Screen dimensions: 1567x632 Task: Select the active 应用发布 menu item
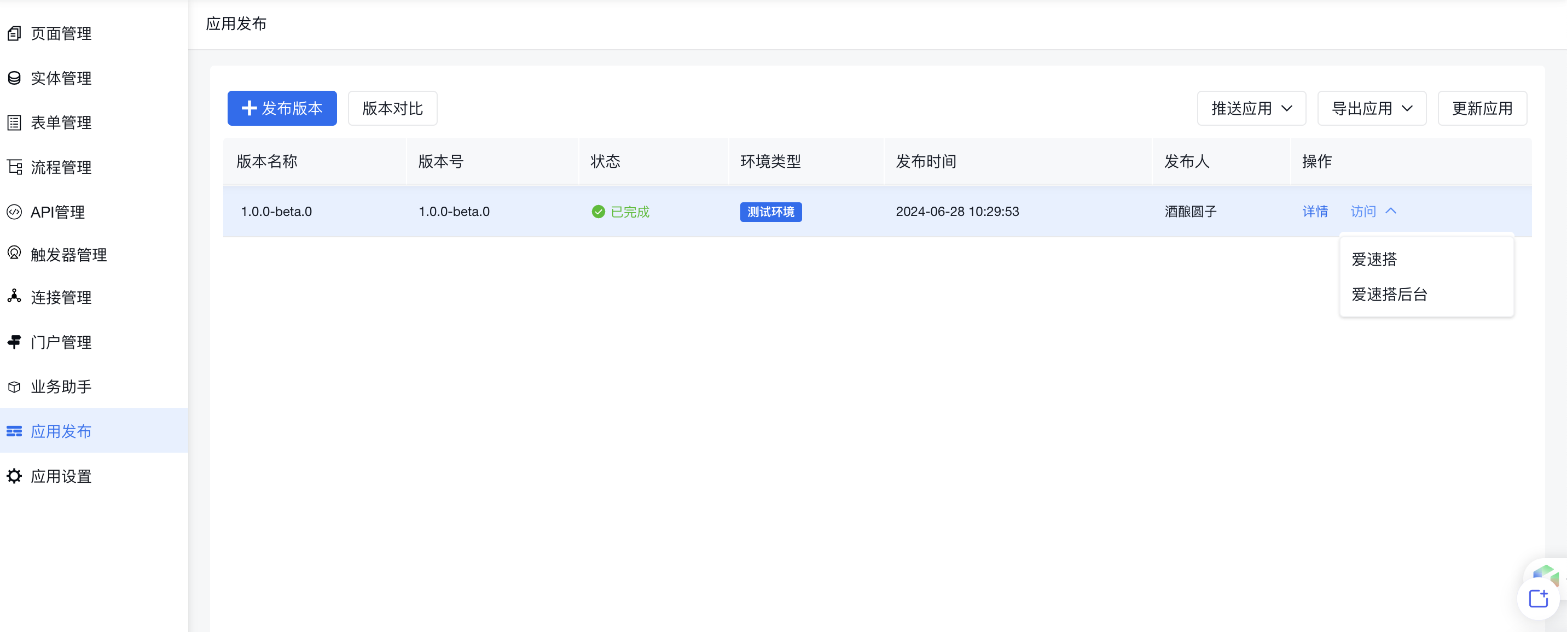[94, 430]
